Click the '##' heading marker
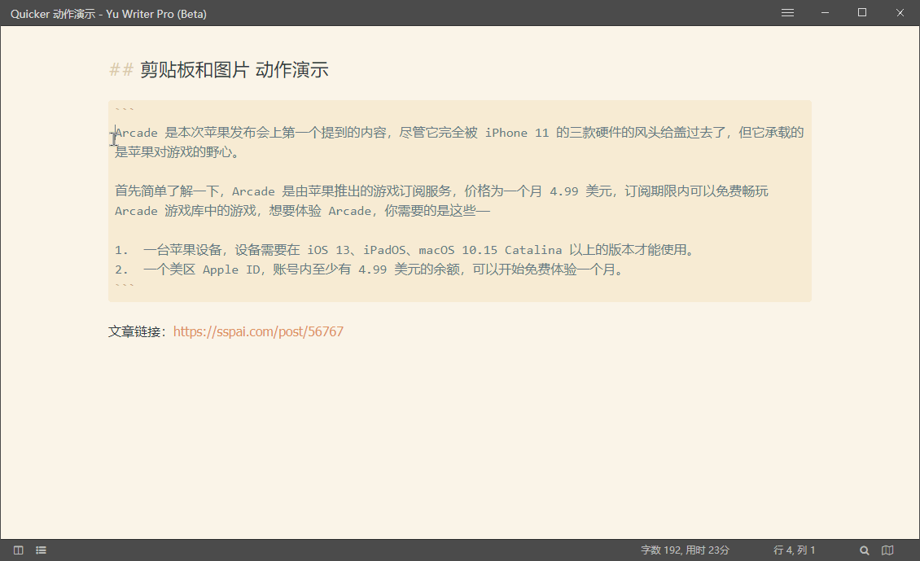Image resolution: width=920 pixels, height=561 pixels. pyautogui.click(x=121, y=70)
